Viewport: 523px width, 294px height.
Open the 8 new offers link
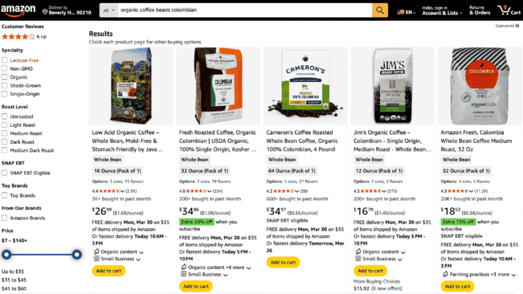coord(387,288)
